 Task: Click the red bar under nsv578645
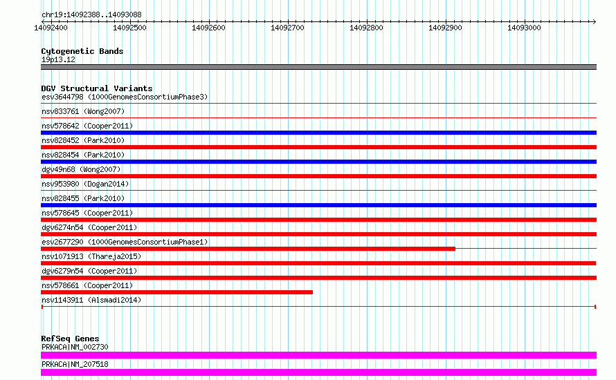[318, 220]
